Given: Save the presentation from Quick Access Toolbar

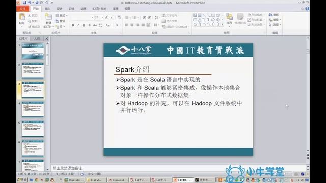Looking at the screenshot, I should 24,3.
